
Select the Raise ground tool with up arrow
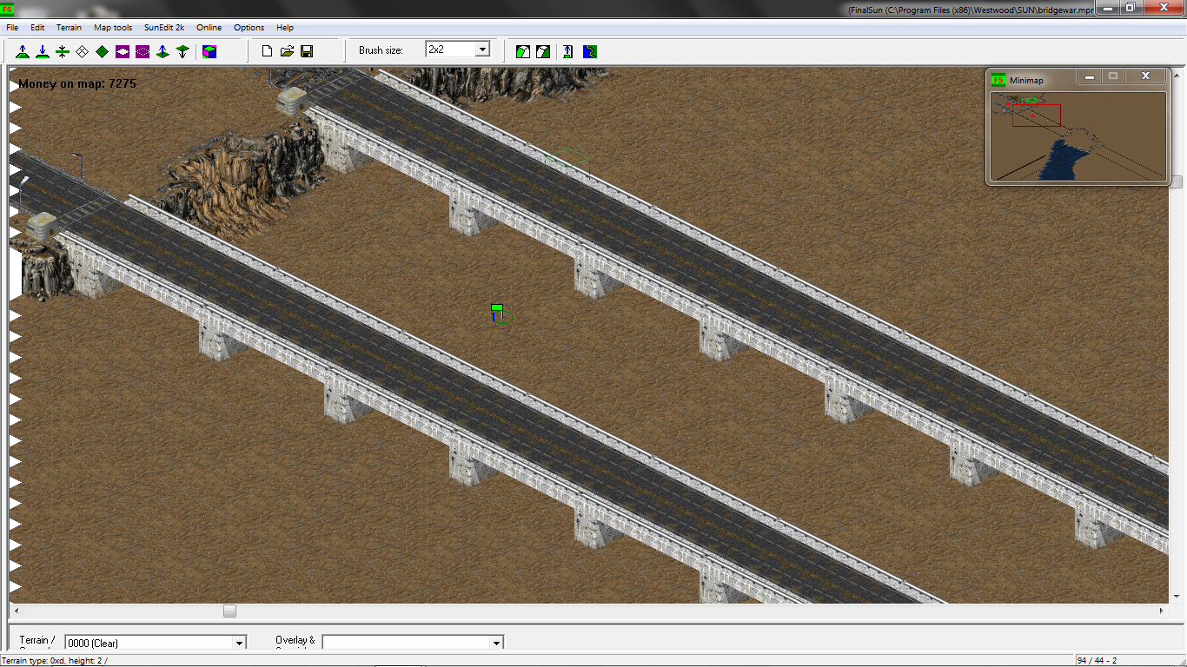pyautogui.click(x=23, y=51)
